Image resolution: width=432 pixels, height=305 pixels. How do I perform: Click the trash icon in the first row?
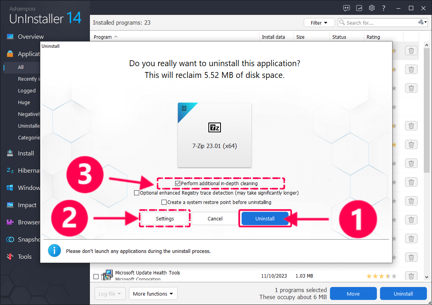click(x=411, y=51)
